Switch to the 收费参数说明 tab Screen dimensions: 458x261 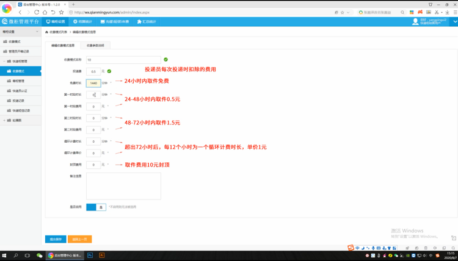click(x=95, y=46)
